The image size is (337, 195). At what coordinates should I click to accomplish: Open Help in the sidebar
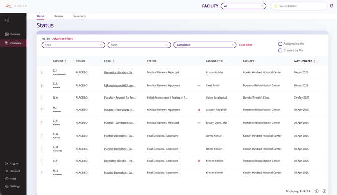[x=11, y=179]
